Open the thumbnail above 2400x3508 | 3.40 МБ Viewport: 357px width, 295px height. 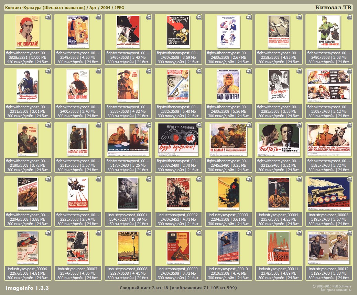pyautogui.click(x=78, y=86)
